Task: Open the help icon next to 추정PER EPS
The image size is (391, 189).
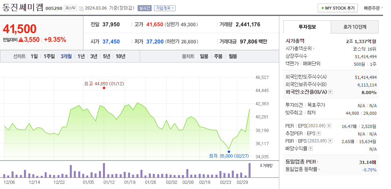Action: point(318,134)
